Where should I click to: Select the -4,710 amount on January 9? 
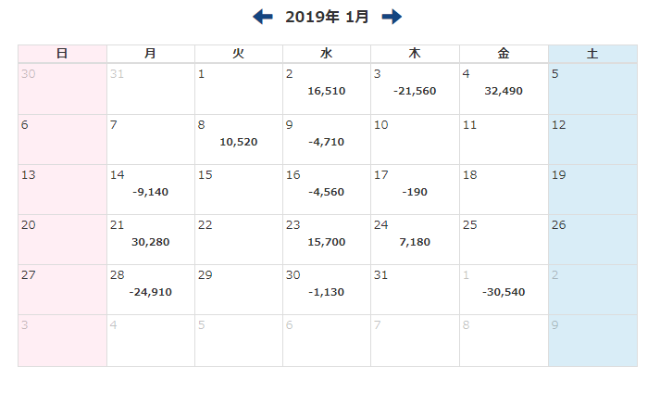click(327, 142)
